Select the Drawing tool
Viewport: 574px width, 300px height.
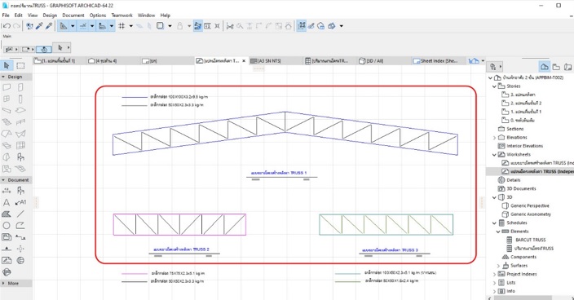[x=7, y=237]
